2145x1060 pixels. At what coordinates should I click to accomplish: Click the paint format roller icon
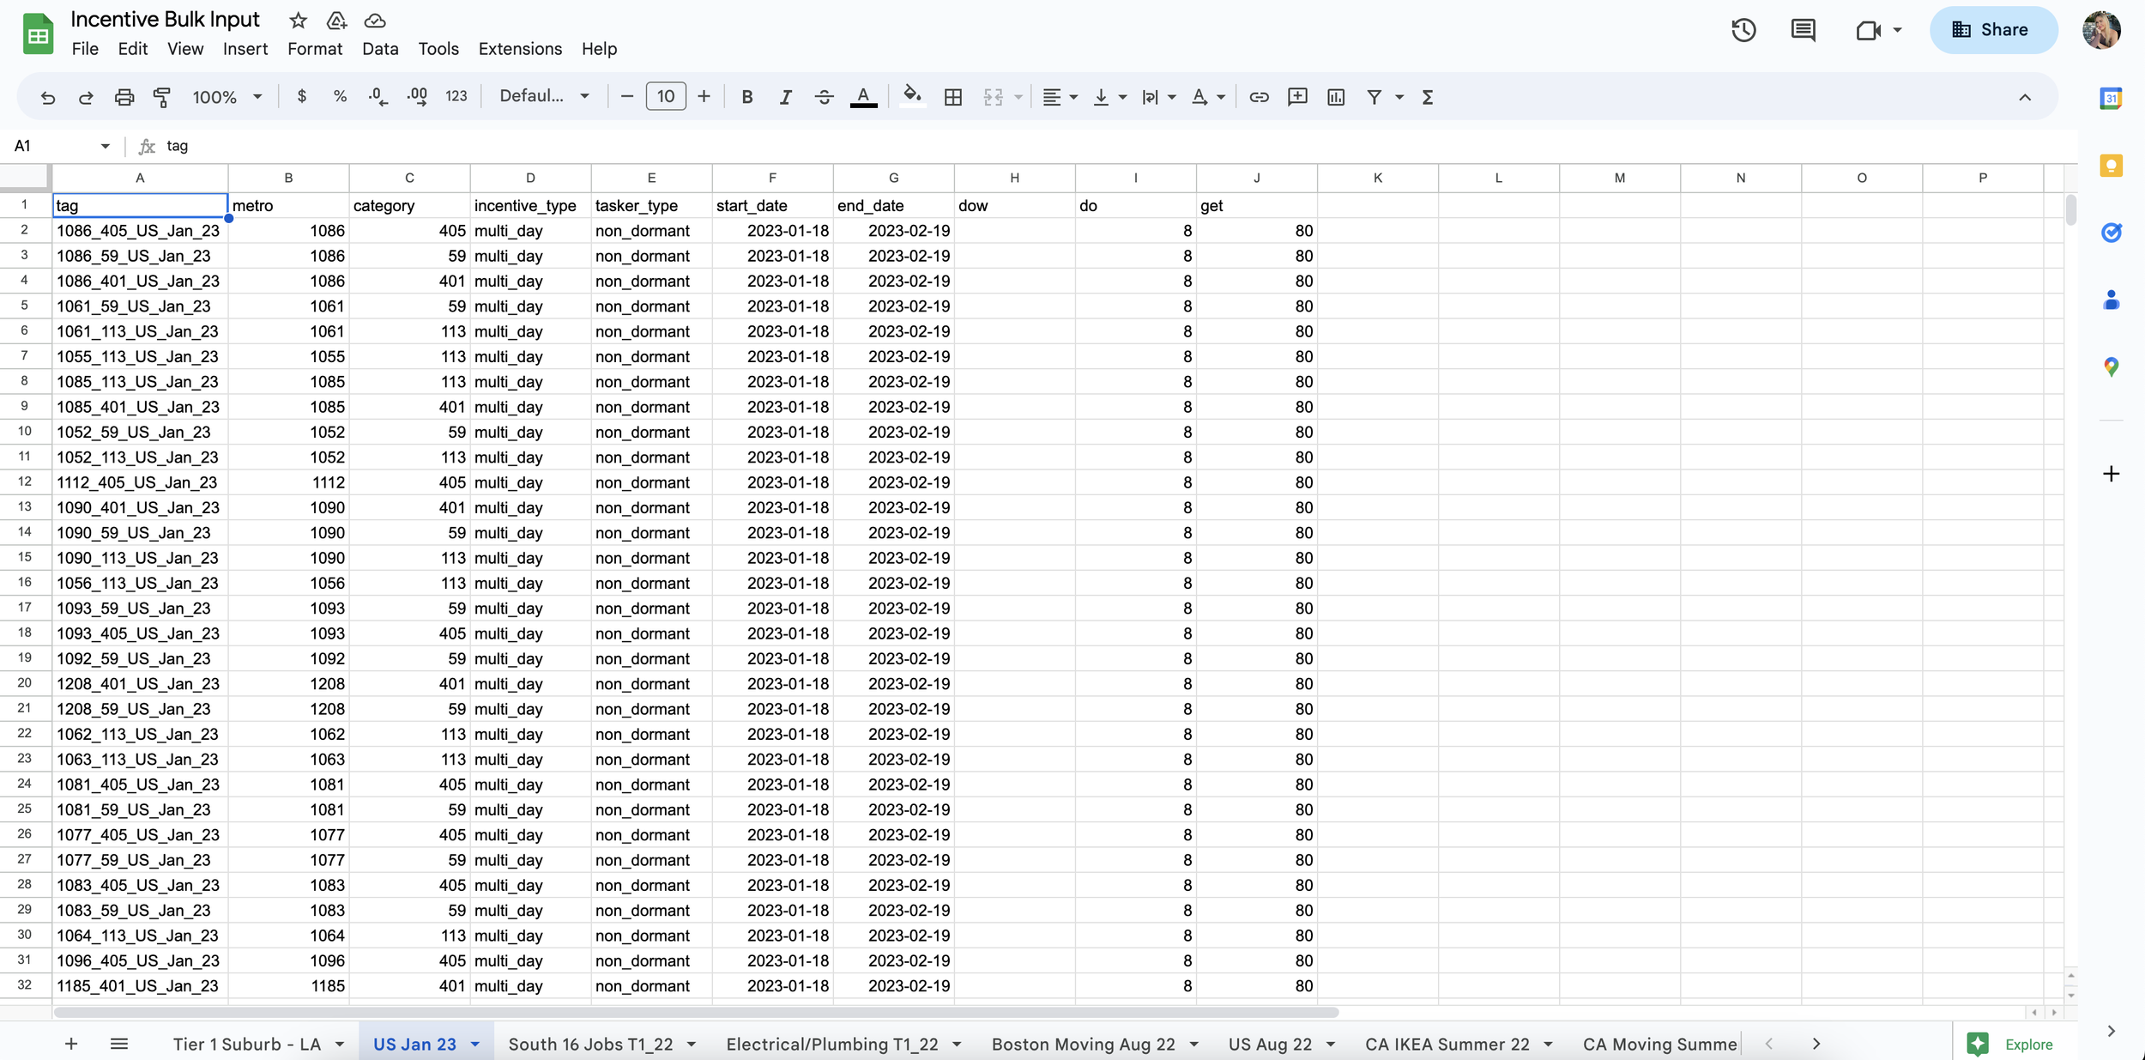(x=161, y=97)
